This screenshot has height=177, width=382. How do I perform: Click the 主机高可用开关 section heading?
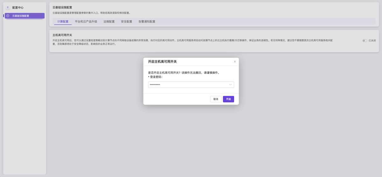tap(62, 35)
